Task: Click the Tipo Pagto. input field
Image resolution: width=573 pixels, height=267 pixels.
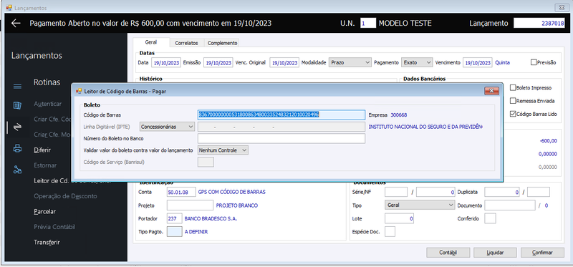Action: pos(174,232)
